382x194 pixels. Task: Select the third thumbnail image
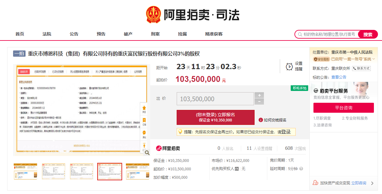81,171
